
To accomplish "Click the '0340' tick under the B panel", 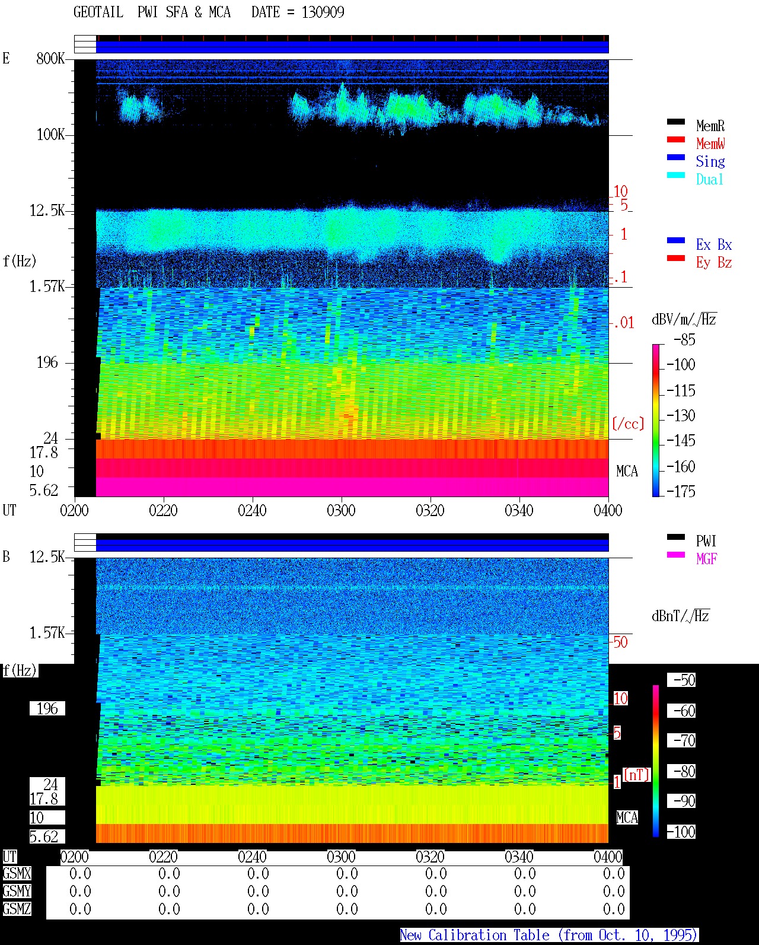I will (x=519, y=857).
